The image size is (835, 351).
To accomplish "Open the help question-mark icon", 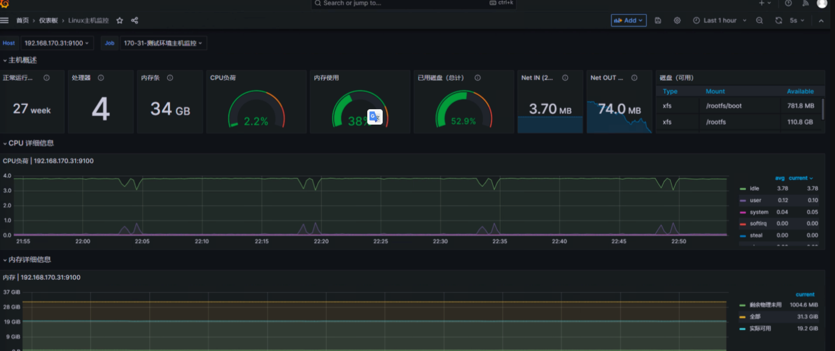I will click(788, 3).
